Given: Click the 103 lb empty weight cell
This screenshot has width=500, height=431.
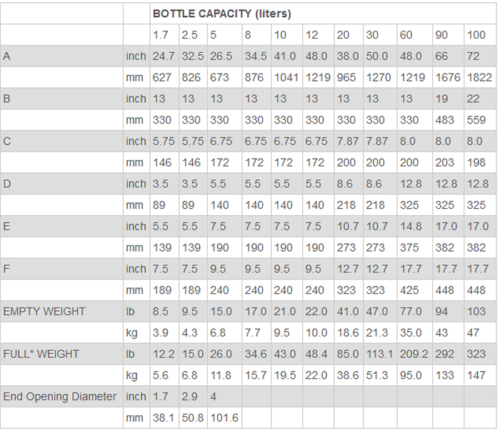Looking at the screenshot, I should click(476, 312).
